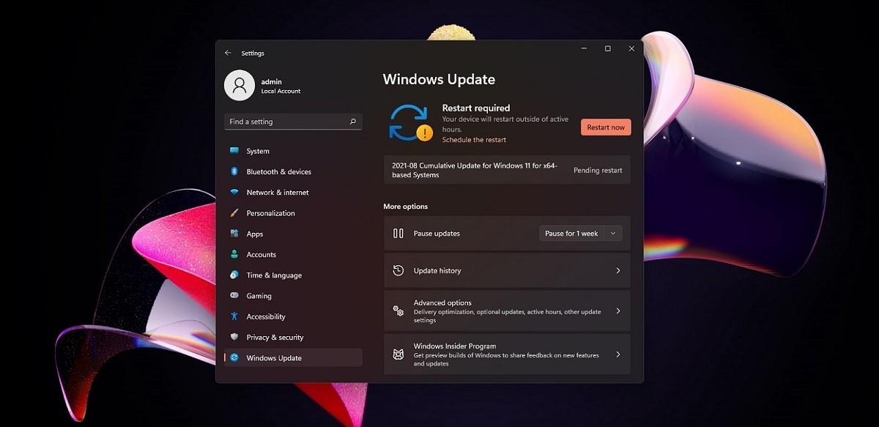Click the Schedule the restart link
The height and width of the screenshot is (427, 879).
point(474,140)
